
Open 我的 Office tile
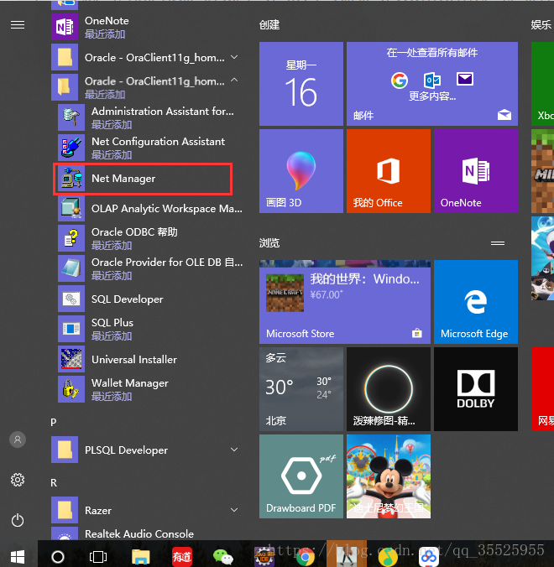pyautogui.click(x=389, y=171)
